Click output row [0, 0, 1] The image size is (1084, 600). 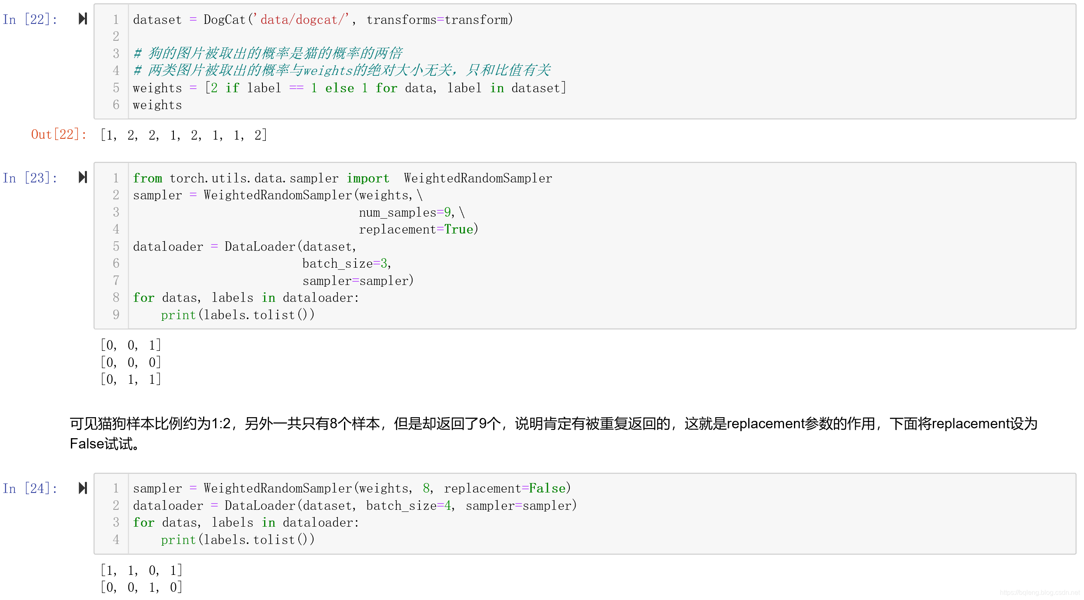tap(131, 345)
